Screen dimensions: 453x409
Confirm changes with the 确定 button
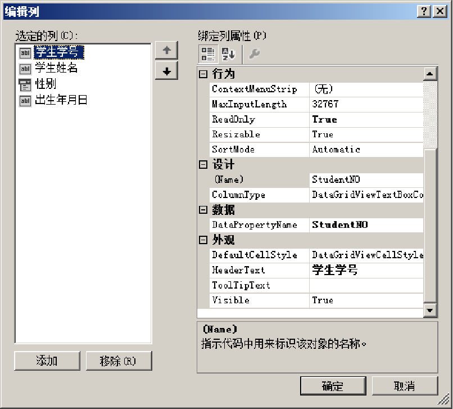click(x=333, y=386)
